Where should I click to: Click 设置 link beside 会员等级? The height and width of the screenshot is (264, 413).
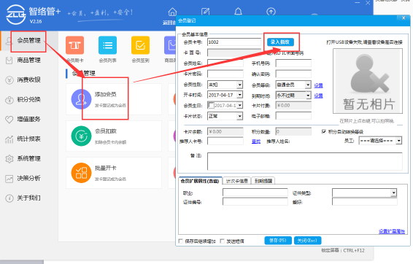point(318,85)
